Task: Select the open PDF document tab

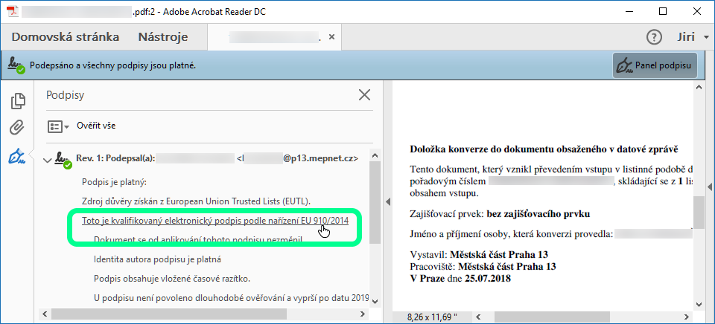Action: (273, 37)
